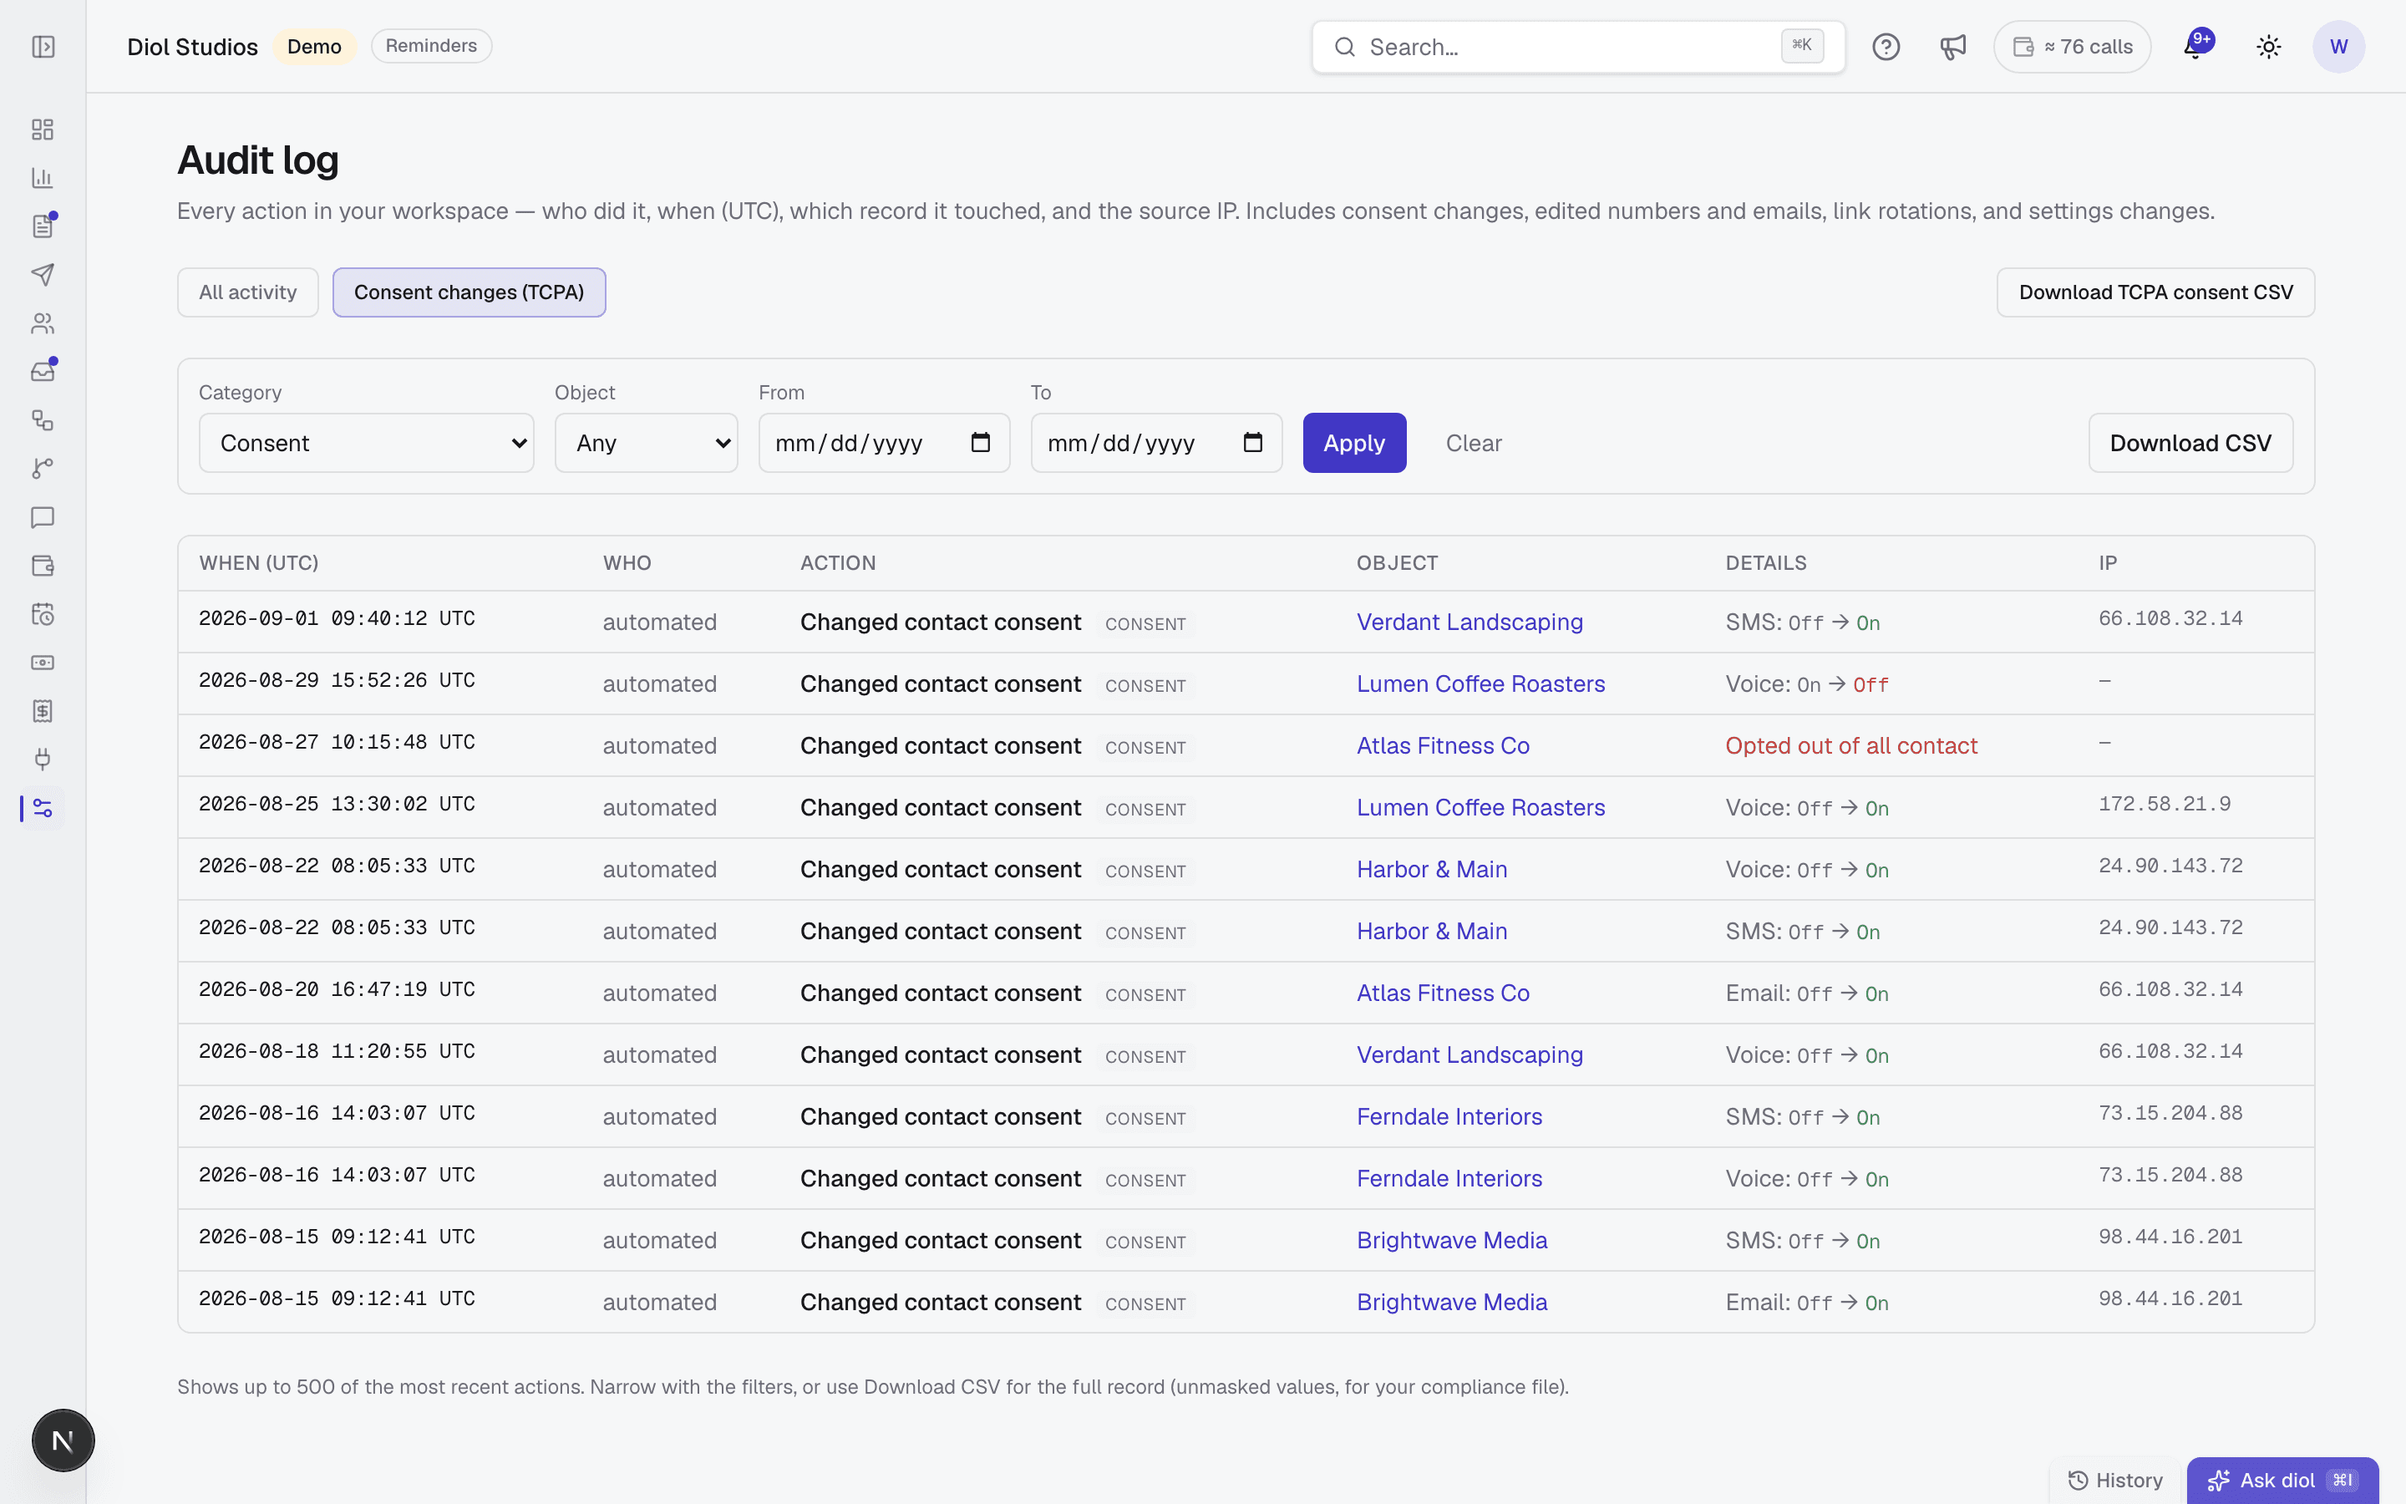The image size is (2406, 1504).
Task: Open Brightwave Media link with SMS change
Action: click(x=1452, y=1239)
